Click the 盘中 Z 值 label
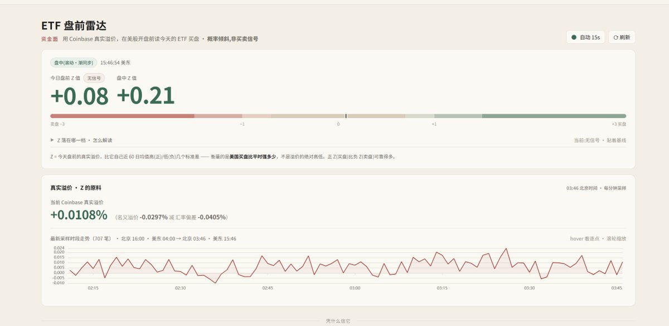The width and height of the screenshot is (669, 326). coord(127,78)
